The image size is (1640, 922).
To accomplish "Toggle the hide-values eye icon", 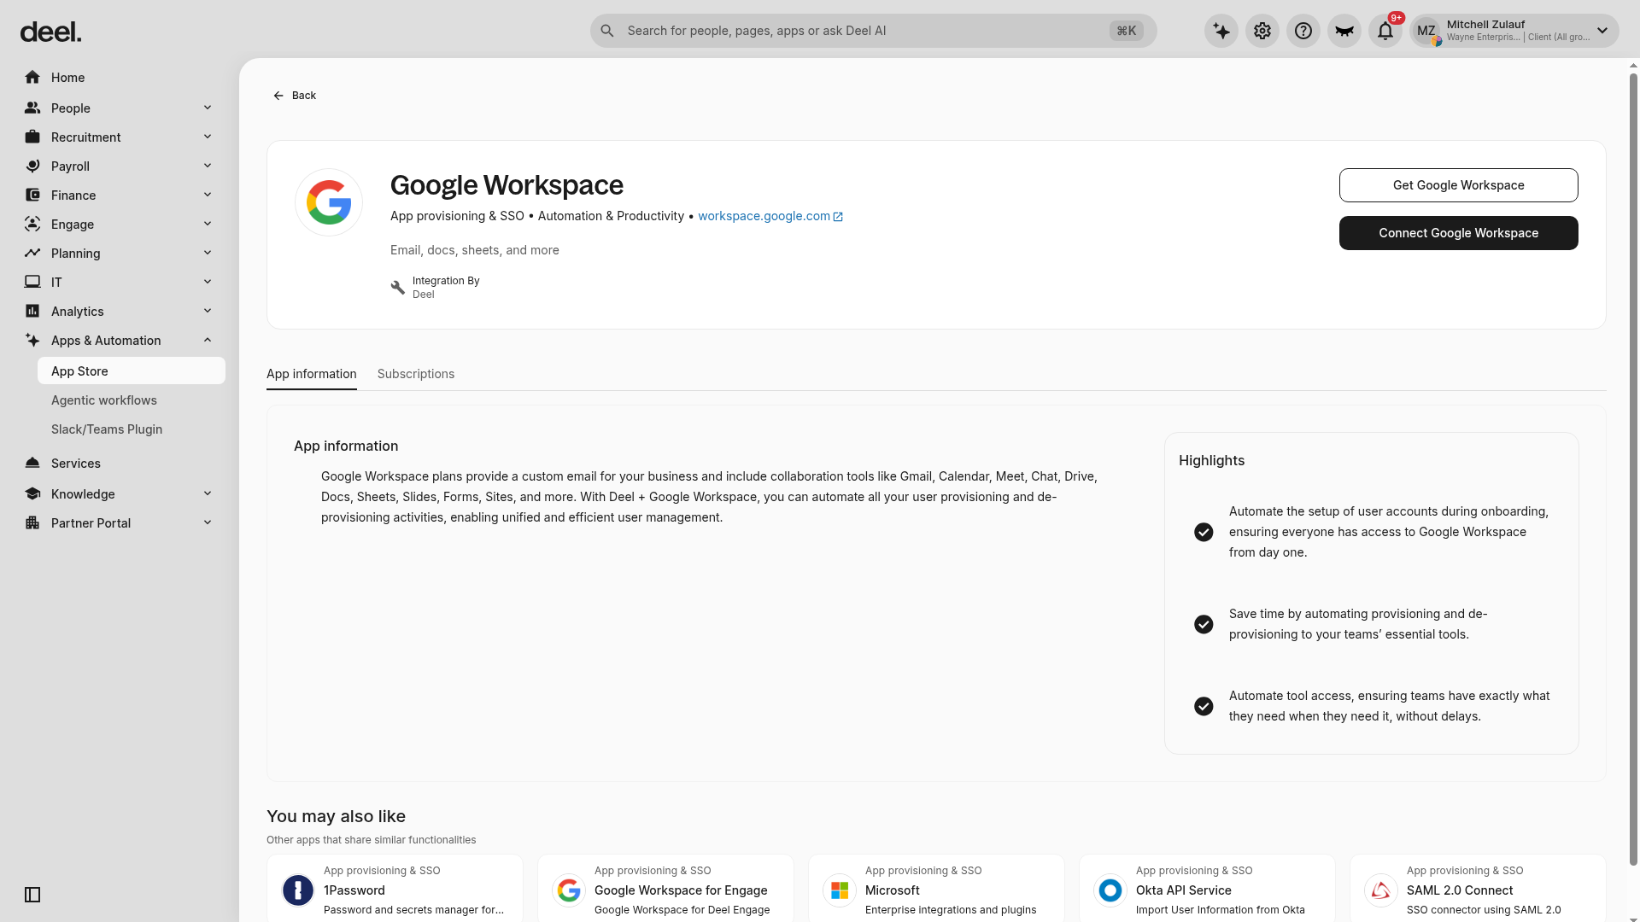I will pyautogui.click(x=1344, y=32).
